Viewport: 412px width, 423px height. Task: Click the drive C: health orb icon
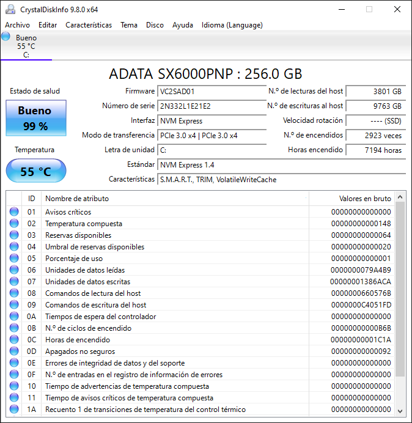coord(6,37)
